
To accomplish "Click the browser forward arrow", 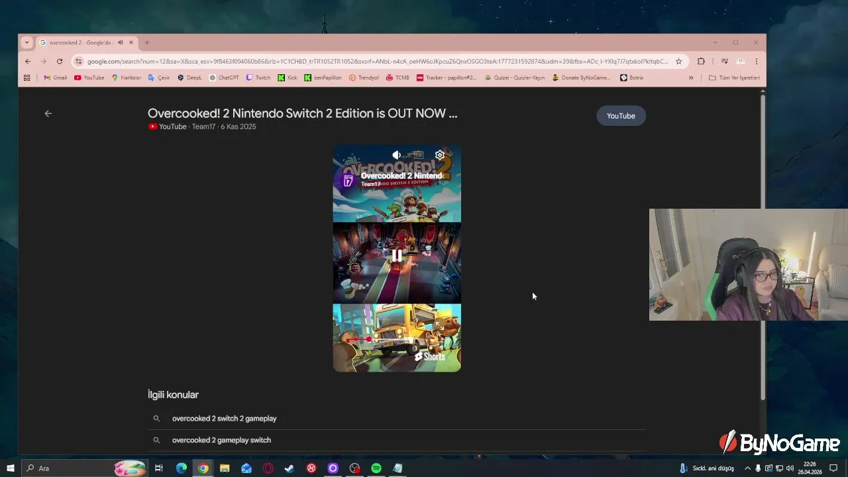I will [44, 61].
